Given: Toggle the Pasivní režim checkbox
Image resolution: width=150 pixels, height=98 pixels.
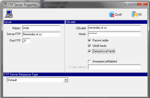Looking at the screenshot, I should point(89,40).
